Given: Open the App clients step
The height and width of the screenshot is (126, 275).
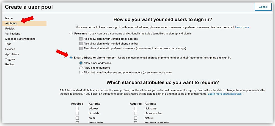Looking at the screenshot, I should [x=12, y=54].
